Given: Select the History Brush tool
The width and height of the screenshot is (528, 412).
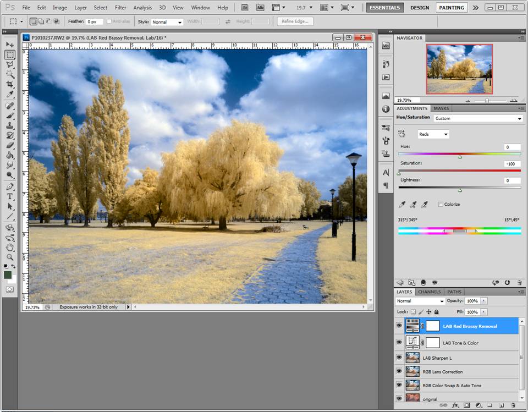Looking at the screenshot, I should coord(10,135).
